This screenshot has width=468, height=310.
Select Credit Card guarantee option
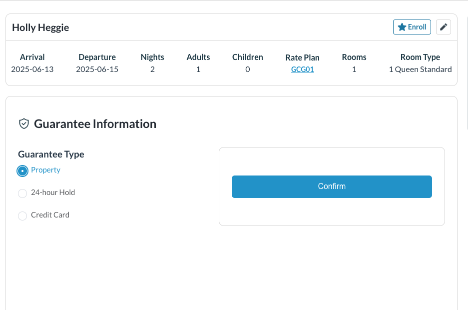click(x=22, y=215)
